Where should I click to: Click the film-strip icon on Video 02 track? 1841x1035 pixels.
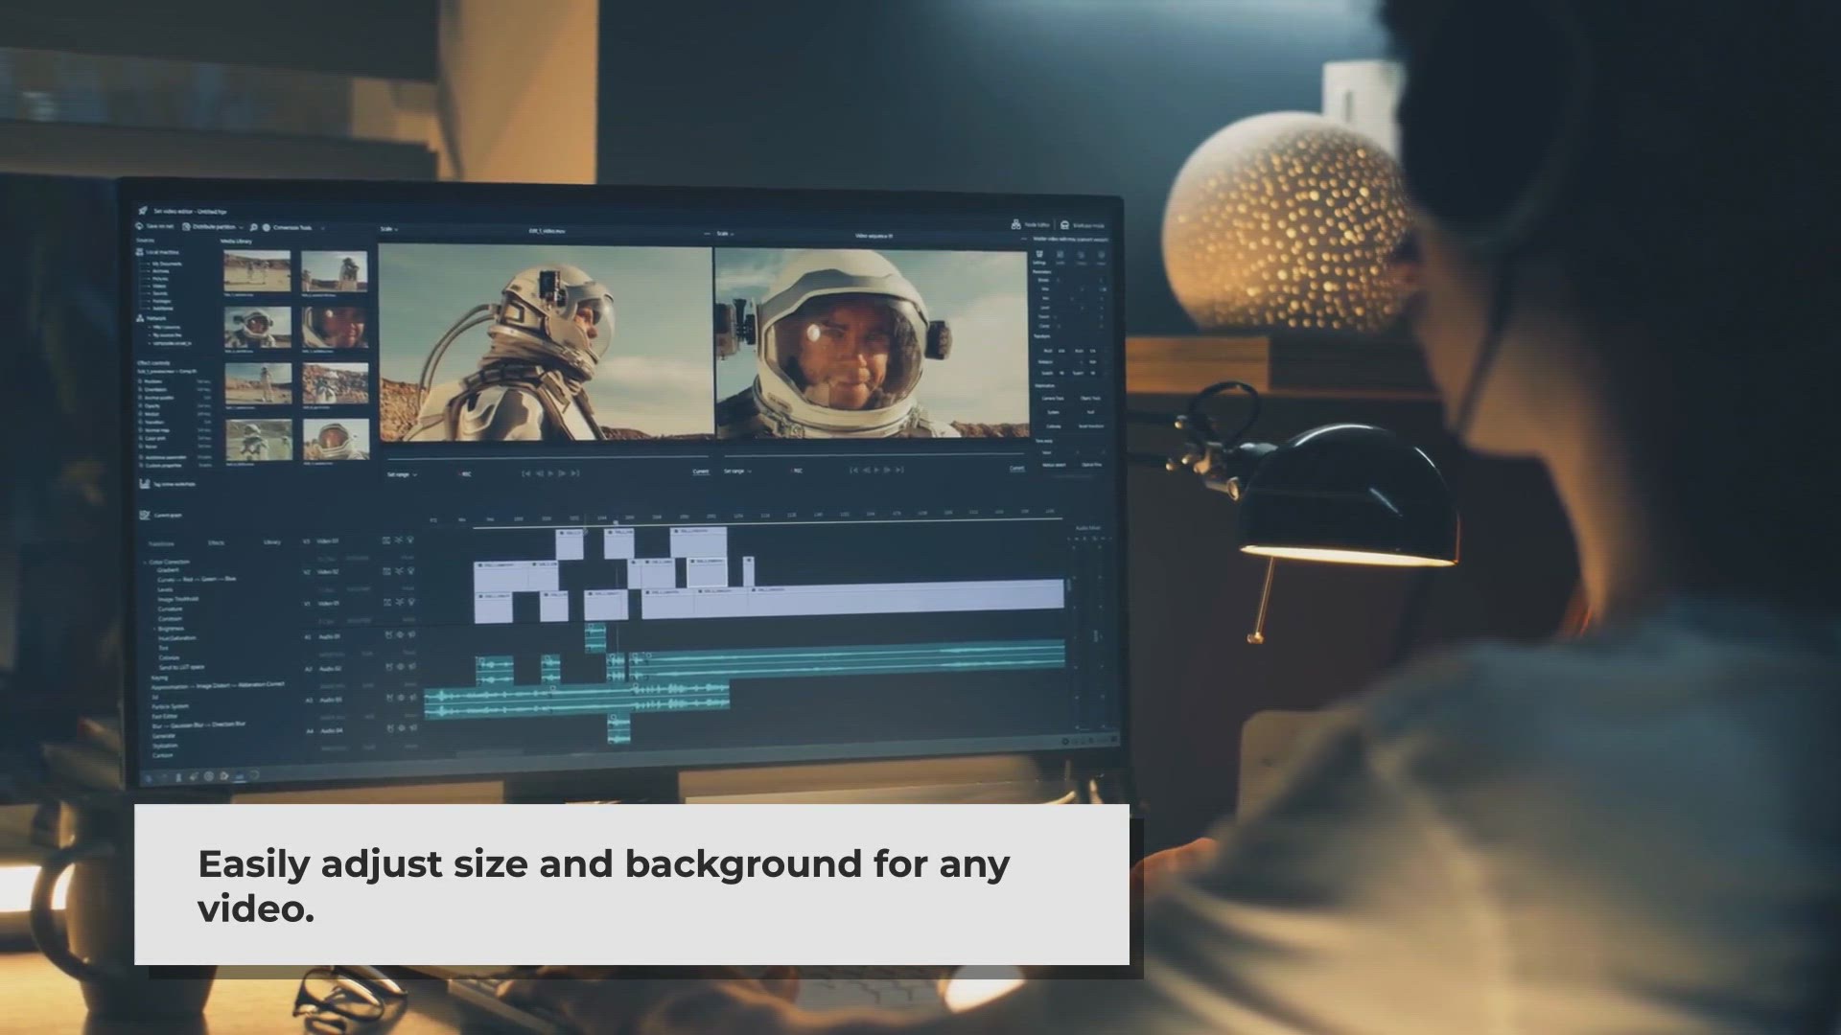click(x=386, y=571)
